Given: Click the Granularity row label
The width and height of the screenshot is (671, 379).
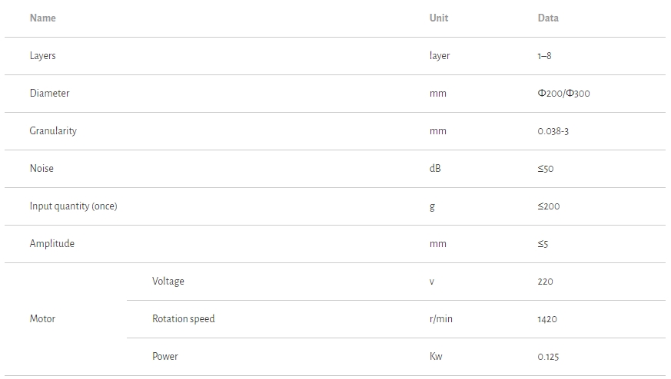Looking at the screenshot, I should pyautogui.click(x=53, y=131).
